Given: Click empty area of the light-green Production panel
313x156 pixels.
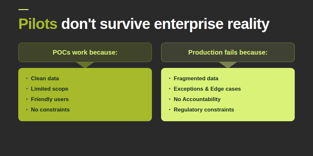Looking at the screenshot, I should [267, 97].
